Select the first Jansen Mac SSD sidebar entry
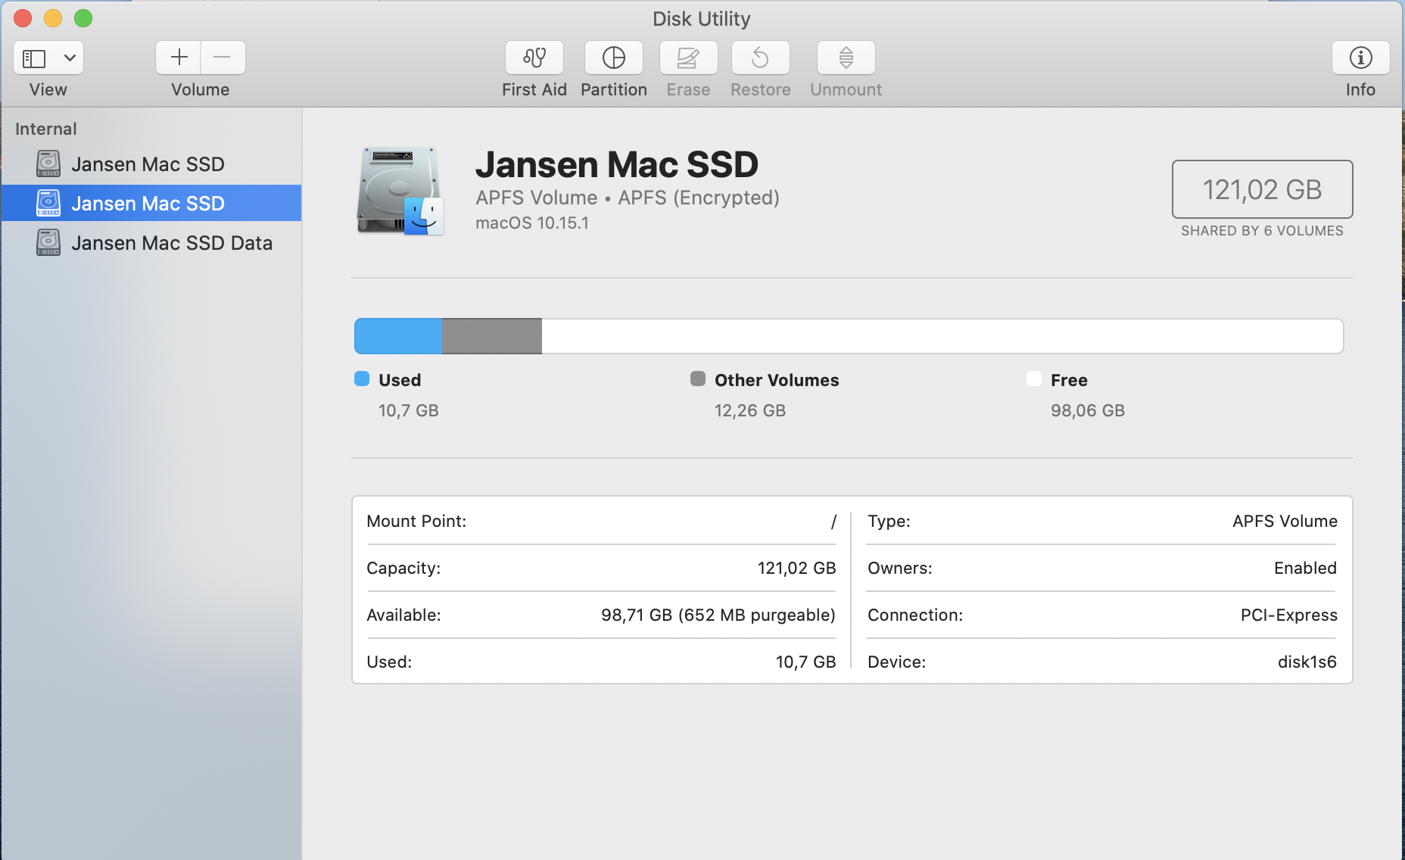 tap(151, 164)
